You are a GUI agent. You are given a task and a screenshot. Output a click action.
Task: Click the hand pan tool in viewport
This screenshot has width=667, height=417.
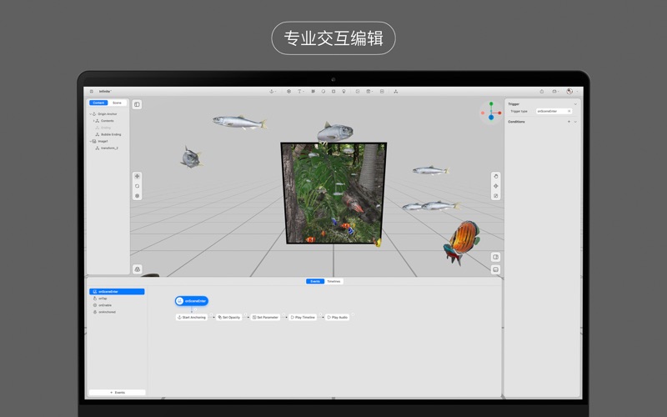coord(496,176)
